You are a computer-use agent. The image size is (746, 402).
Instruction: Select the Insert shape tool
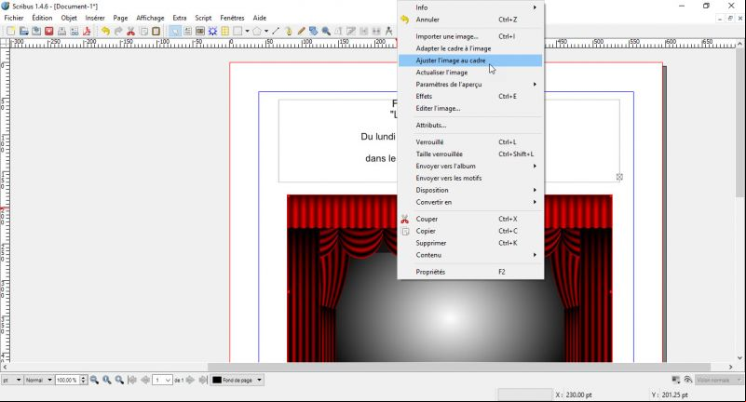237,32
